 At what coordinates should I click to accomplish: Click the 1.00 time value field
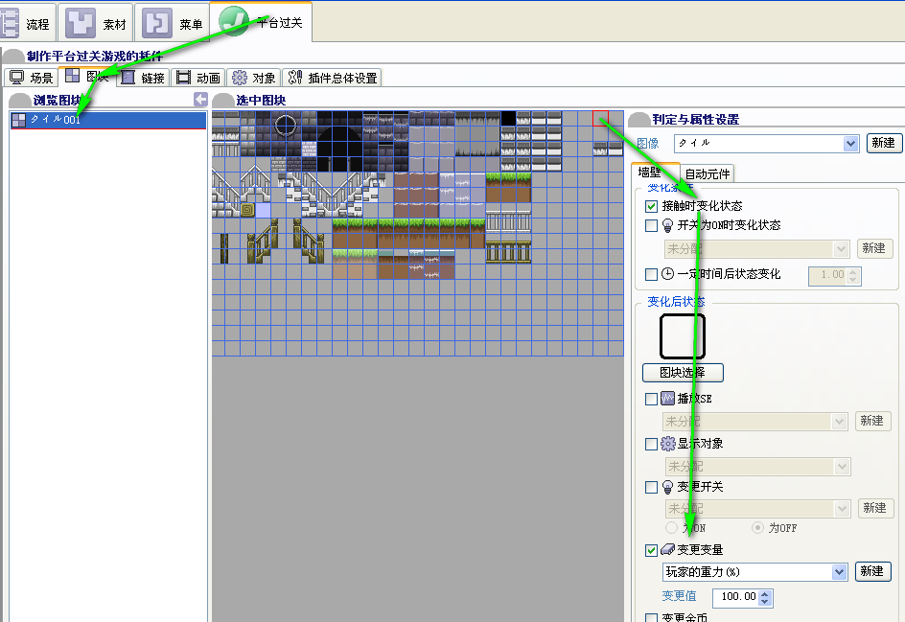pyautogui.click(x=827, y=275)
